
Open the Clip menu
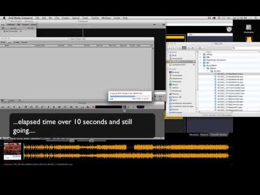[x=57, y=18]
